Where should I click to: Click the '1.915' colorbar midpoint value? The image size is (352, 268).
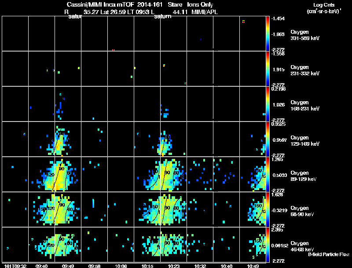coord(279,70)
